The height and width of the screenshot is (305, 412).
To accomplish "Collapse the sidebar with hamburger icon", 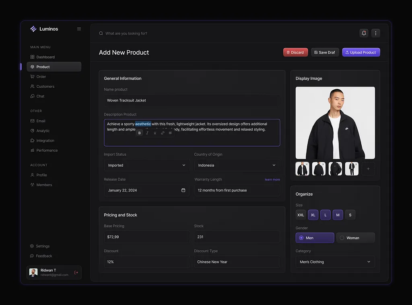I will pyautogui.click(x=79, y=29).
